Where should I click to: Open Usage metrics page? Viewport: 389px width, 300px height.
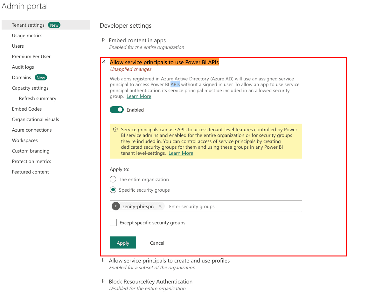point(27,36)
